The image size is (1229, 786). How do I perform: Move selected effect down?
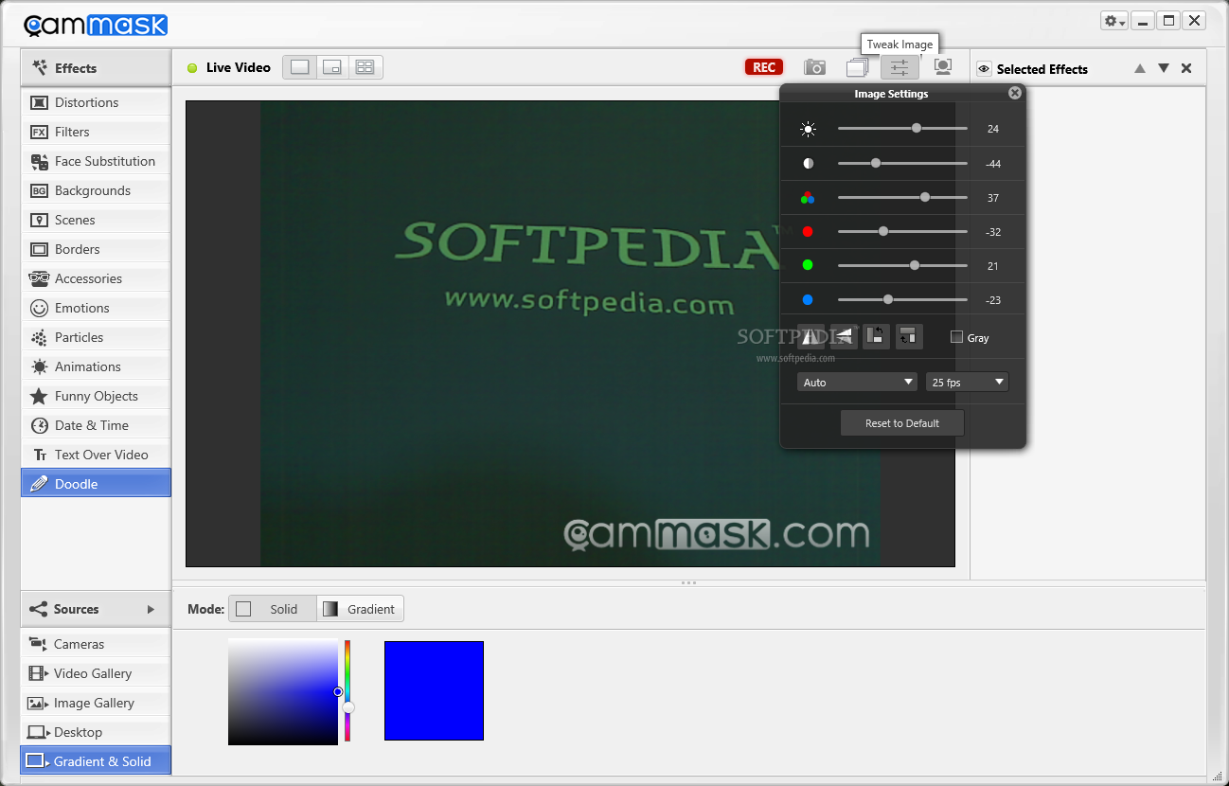(x=1164, y=68)
